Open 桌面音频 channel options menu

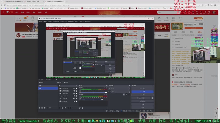click(x=80, y=97)
